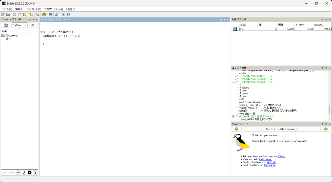The width and height of the screenshot is (332, 182).
Task: Click the Cut scissors toolbar icon
Action: (x=14, y=15)
